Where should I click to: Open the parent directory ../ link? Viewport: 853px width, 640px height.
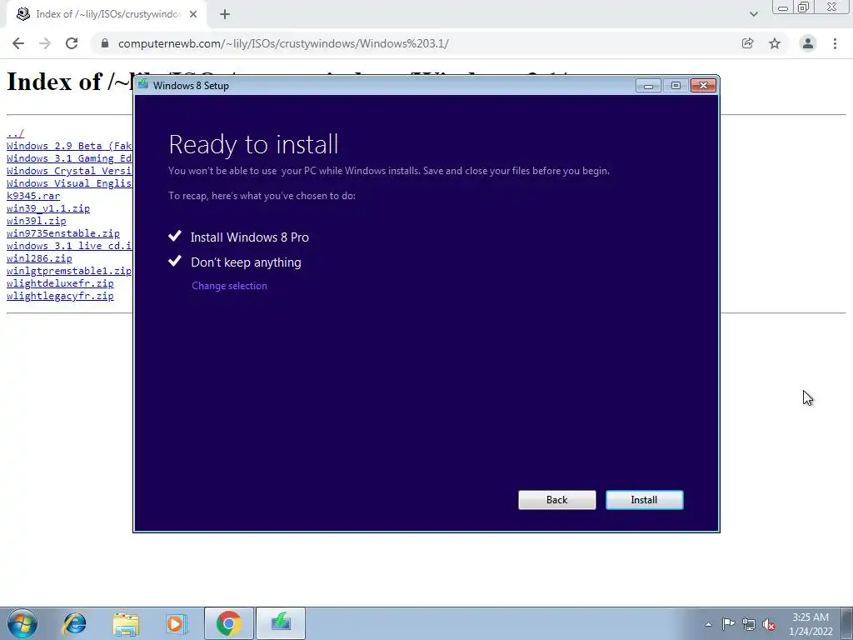pos(15,133)
